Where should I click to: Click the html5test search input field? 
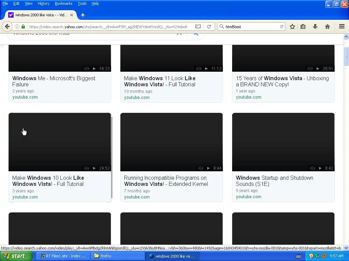coord(252,27)
